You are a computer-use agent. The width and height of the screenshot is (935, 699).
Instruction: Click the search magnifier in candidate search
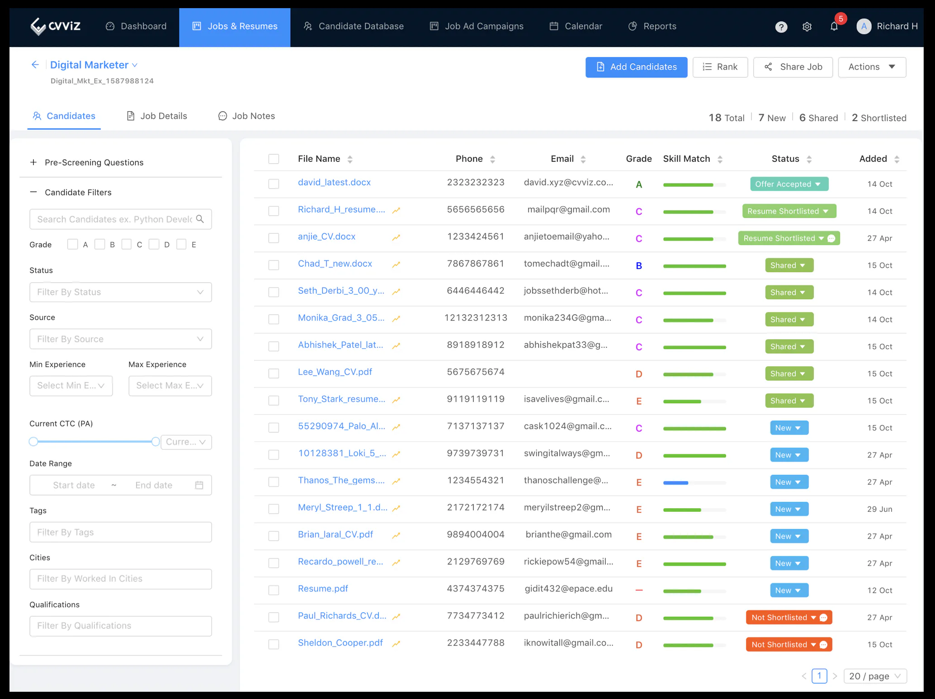point(200,219)
